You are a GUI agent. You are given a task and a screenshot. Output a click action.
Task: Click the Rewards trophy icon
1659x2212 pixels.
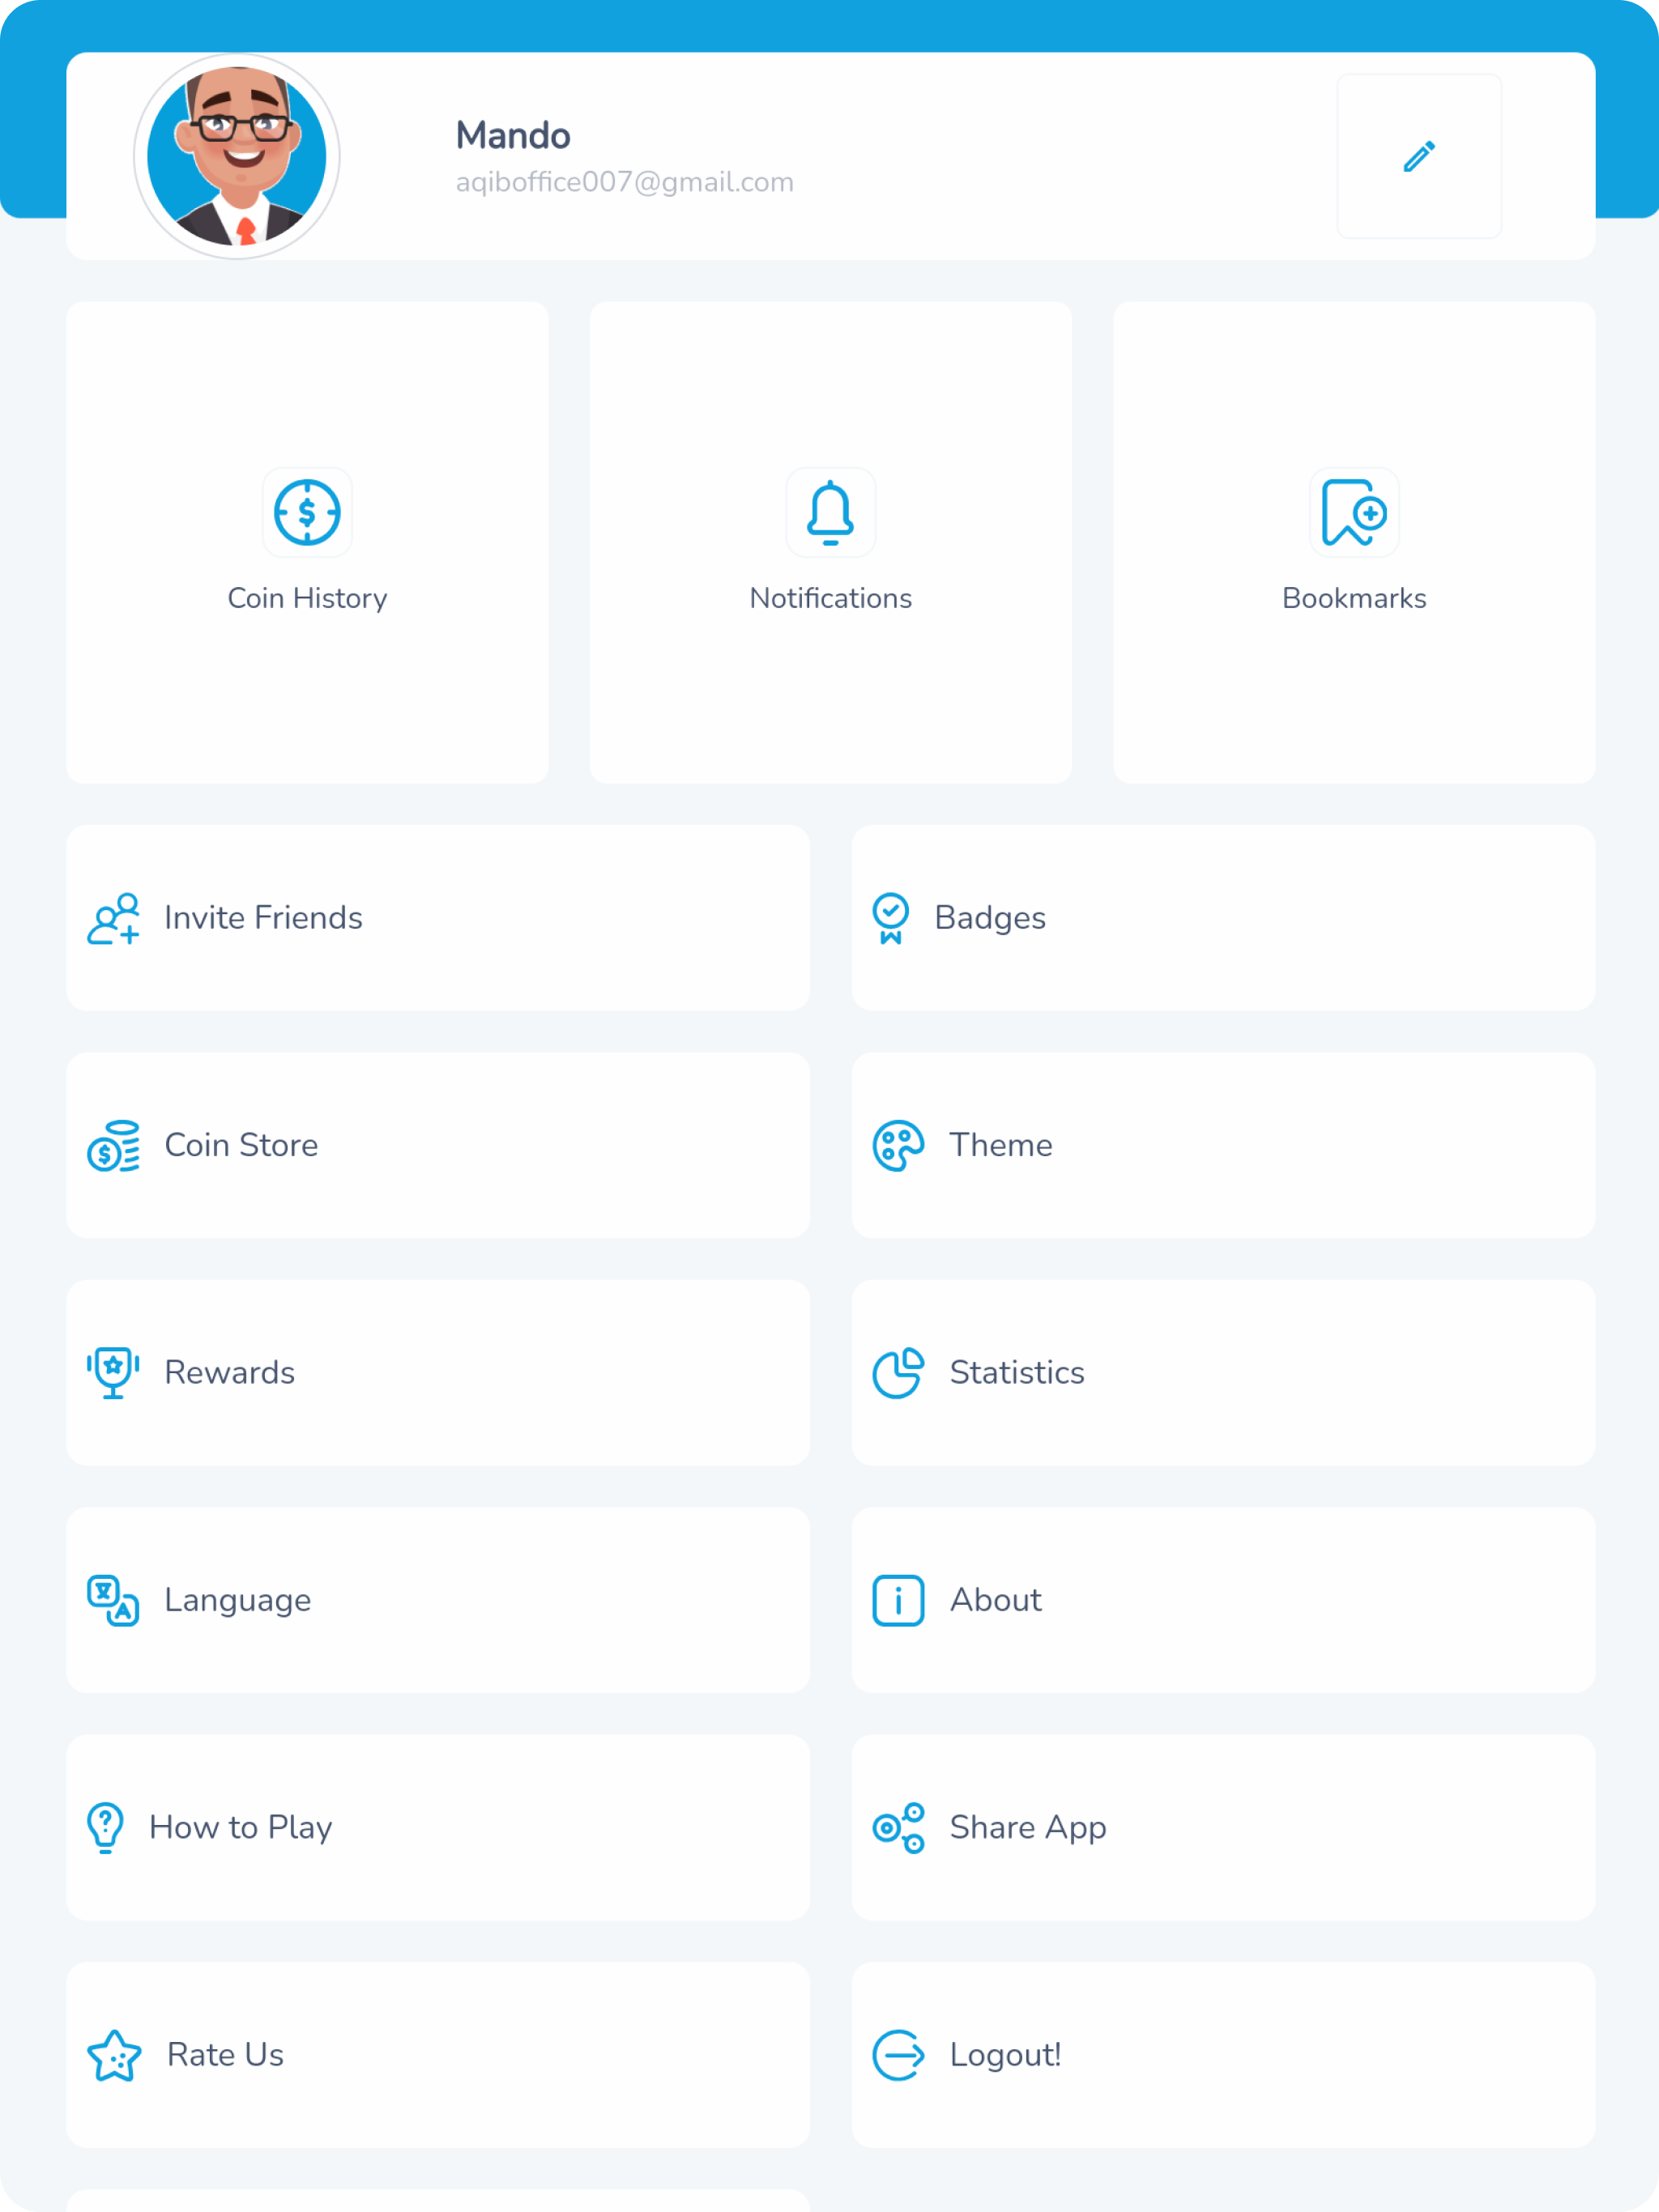pos(113,1373)
